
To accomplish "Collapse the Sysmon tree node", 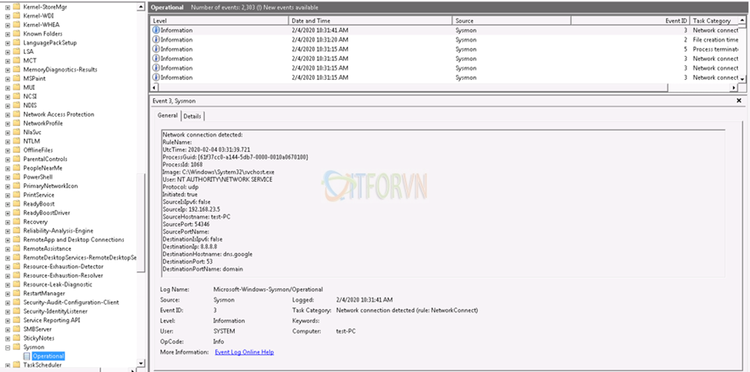I will pyautogui.click(x=7, y=348).
